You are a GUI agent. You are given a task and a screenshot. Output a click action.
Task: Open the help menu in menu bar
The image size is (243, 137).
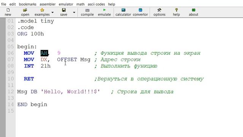[112, 4]
